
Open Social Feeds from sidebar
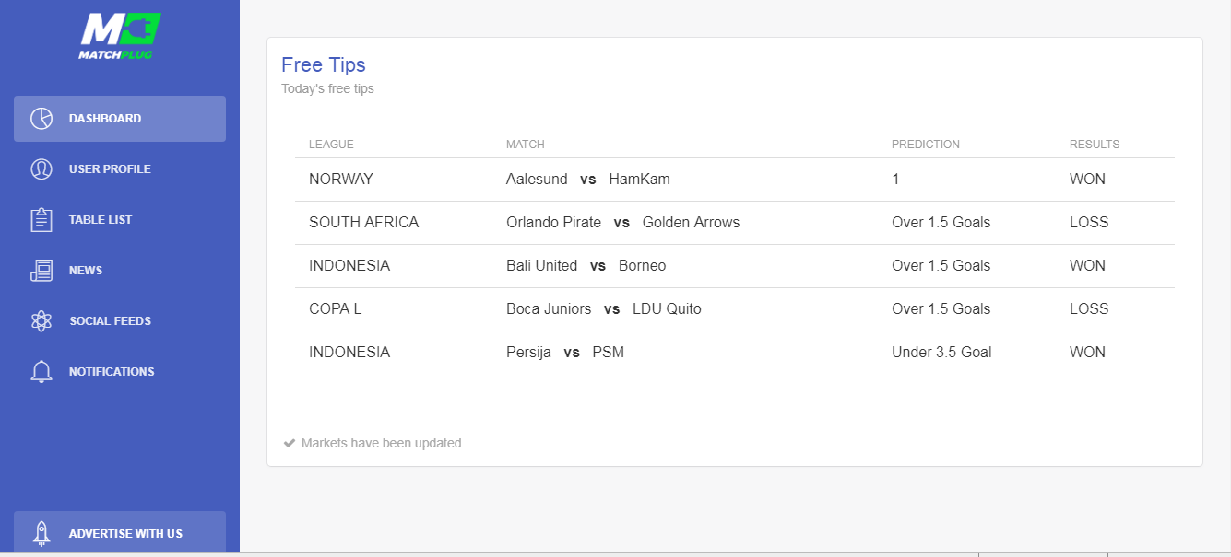click(120, 321)
